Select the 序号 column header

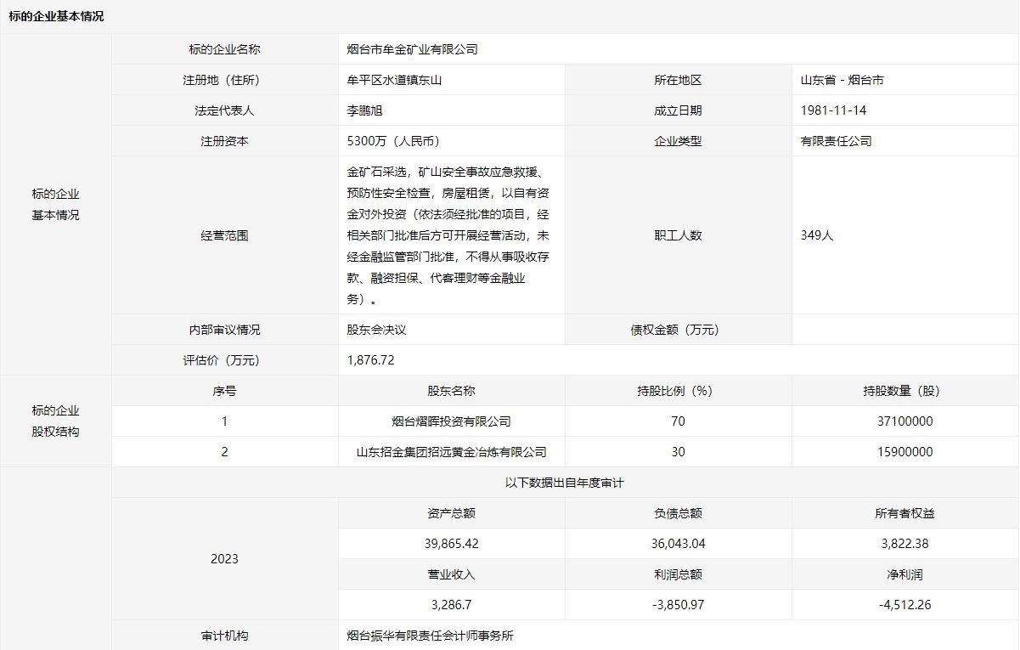(x=224, y=391)
